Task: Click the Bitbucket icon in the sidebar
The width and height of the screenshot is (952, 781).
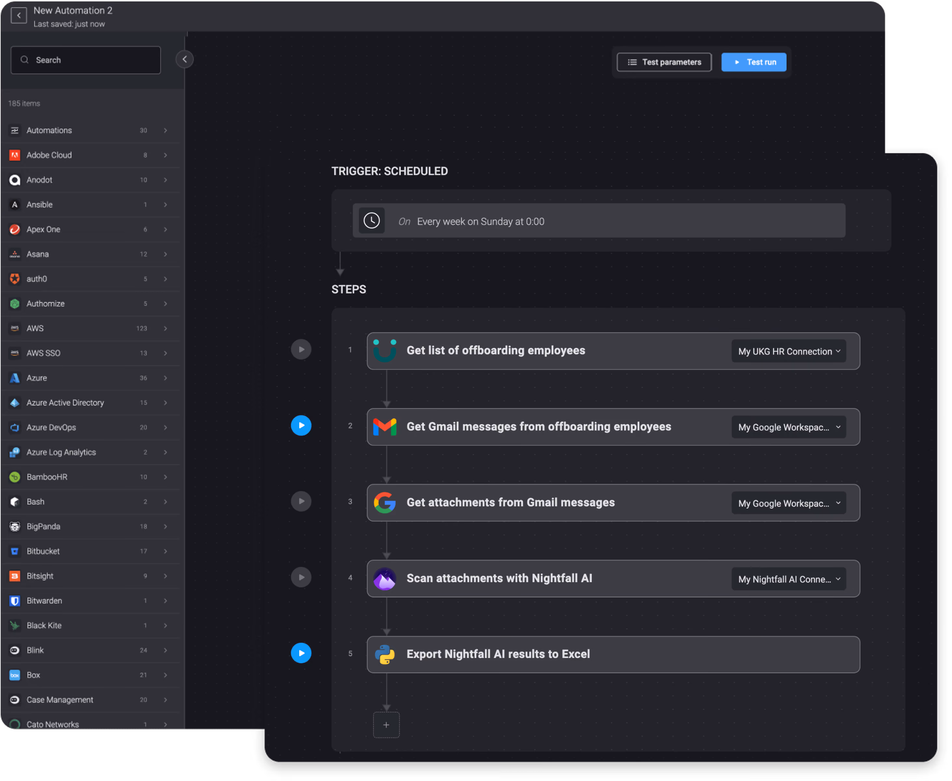Action: [x=15, y=552]
